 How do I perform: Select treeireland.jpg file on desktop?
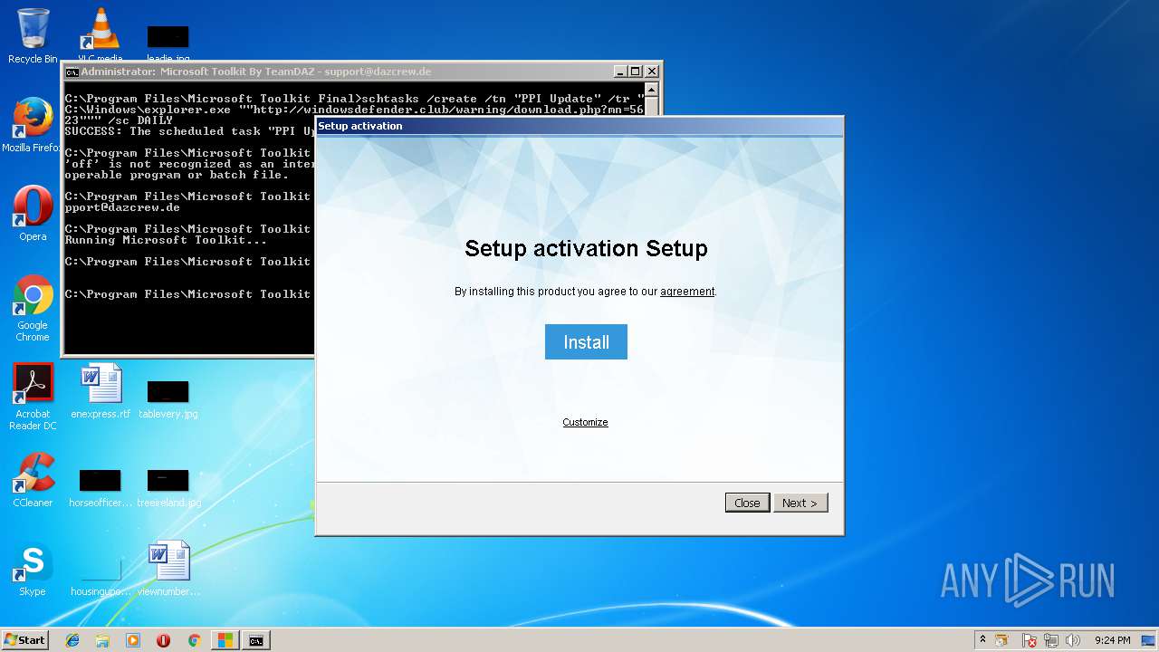pyautogui.click(x=168, y=487)
